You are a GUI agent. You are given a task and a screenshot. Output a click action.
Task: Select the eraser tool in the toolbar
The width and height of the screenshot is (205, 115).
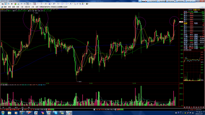pos(77,4)
